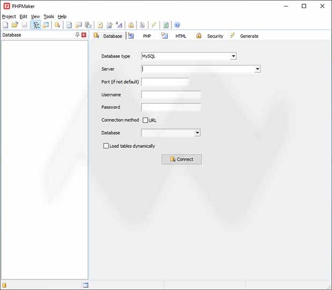Toggle the database tree view icon
The height and width of the screenshot is (290, 332).
tap(36, 25)
